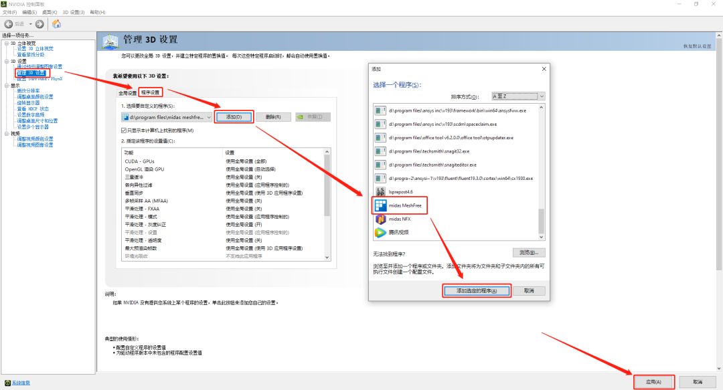Click 取消 button at bottom of main window
Screen dimensions: 723x390
click(x=698, y=382)
